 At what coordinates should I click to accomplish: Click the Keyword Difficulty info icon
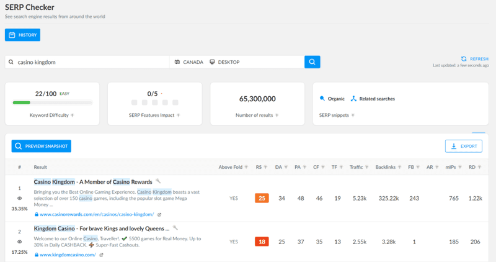coord(73,115)
